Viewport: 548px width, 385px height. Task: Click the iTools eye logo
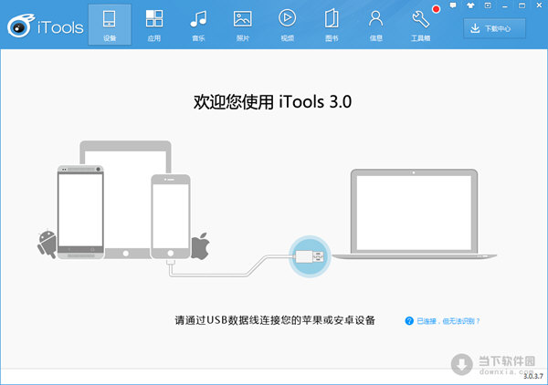coord(21,26)
